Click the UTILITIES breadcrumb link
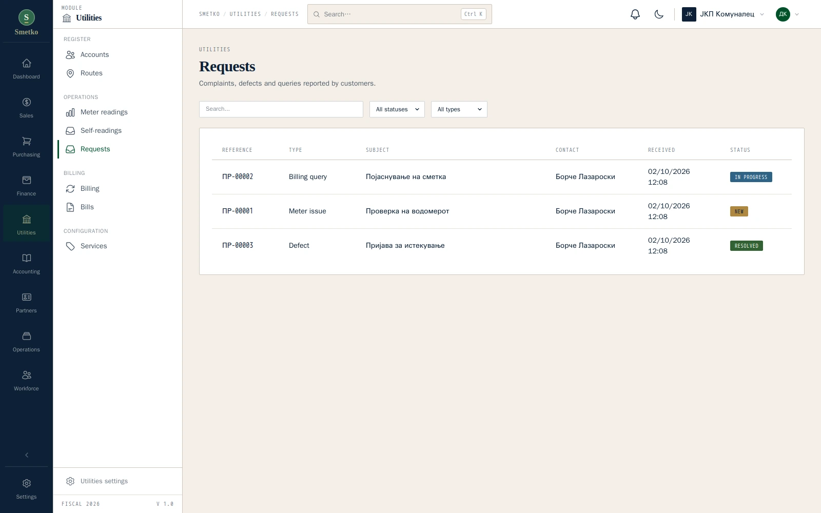This screenshot has width=821, height=513. 245,14
